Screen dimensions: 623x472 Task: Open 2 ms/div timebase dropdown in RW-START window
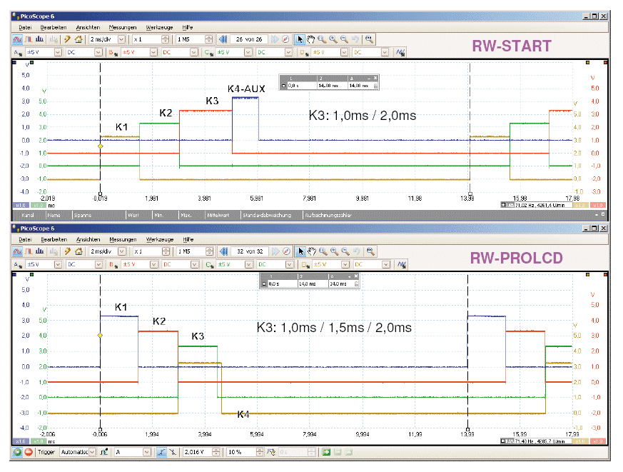[x=121, y=39]
